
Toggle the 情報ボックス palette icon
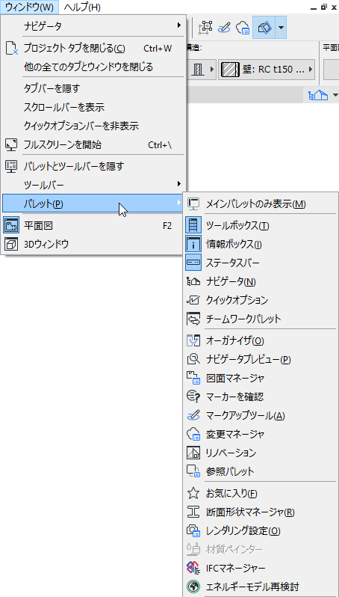coord(193,244)
